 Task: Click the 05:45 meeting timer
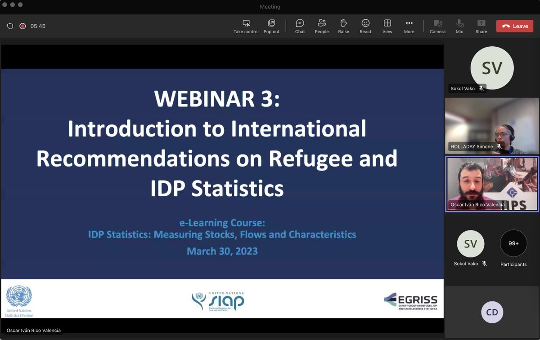coord(38,26)
